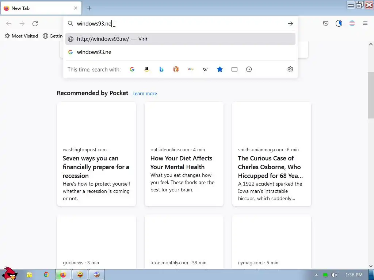Open search settings gear icon
Viewport: 374px width, 280px height.
click(290, 69)
